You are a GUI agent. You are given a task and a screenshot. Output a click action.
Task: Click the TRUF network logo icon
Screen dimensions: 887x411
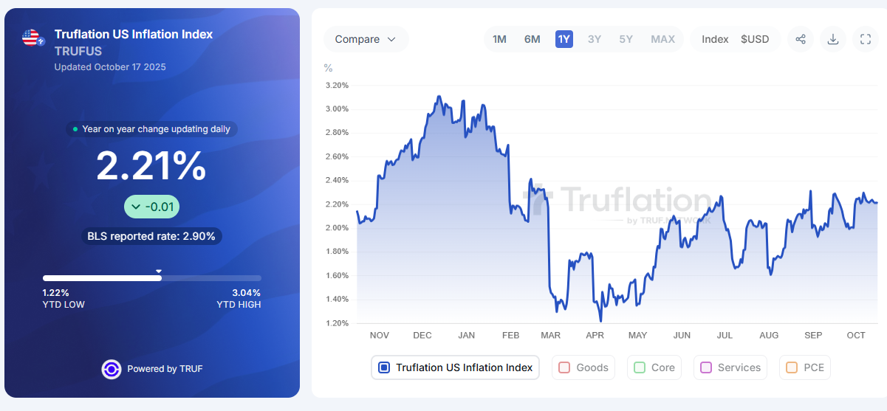[111, 369]
